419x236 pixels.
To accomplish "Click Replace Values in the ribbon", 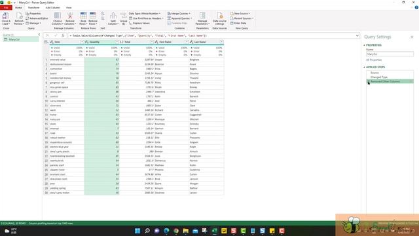I will 139,23.
